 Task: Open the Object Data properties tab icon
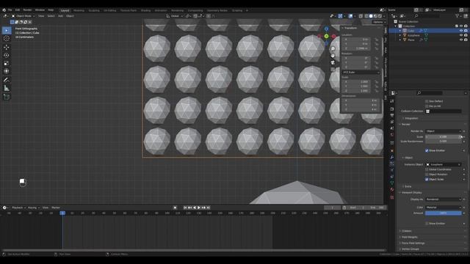pos(391,183)
